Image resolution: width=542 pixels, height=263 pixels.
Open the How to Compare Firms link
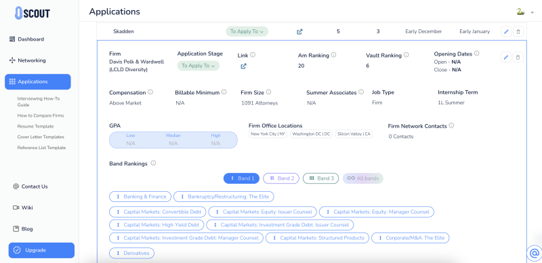[x=41, y=116]
